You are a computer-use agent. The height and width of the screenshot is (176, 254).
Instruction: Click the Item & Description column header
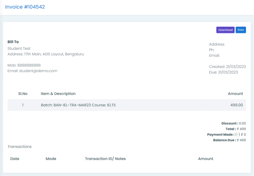click(x=58, y=94)
